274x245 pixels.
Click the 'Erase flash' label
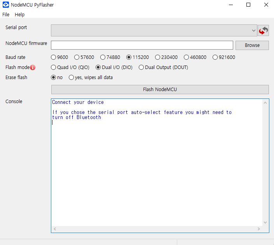coord(16,78)
